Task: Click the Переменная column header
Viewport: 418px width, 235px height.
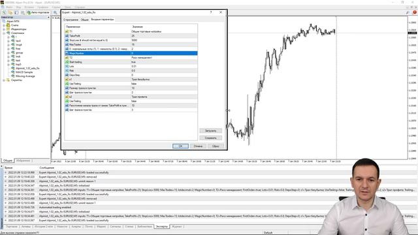Action: click(97, 27)
